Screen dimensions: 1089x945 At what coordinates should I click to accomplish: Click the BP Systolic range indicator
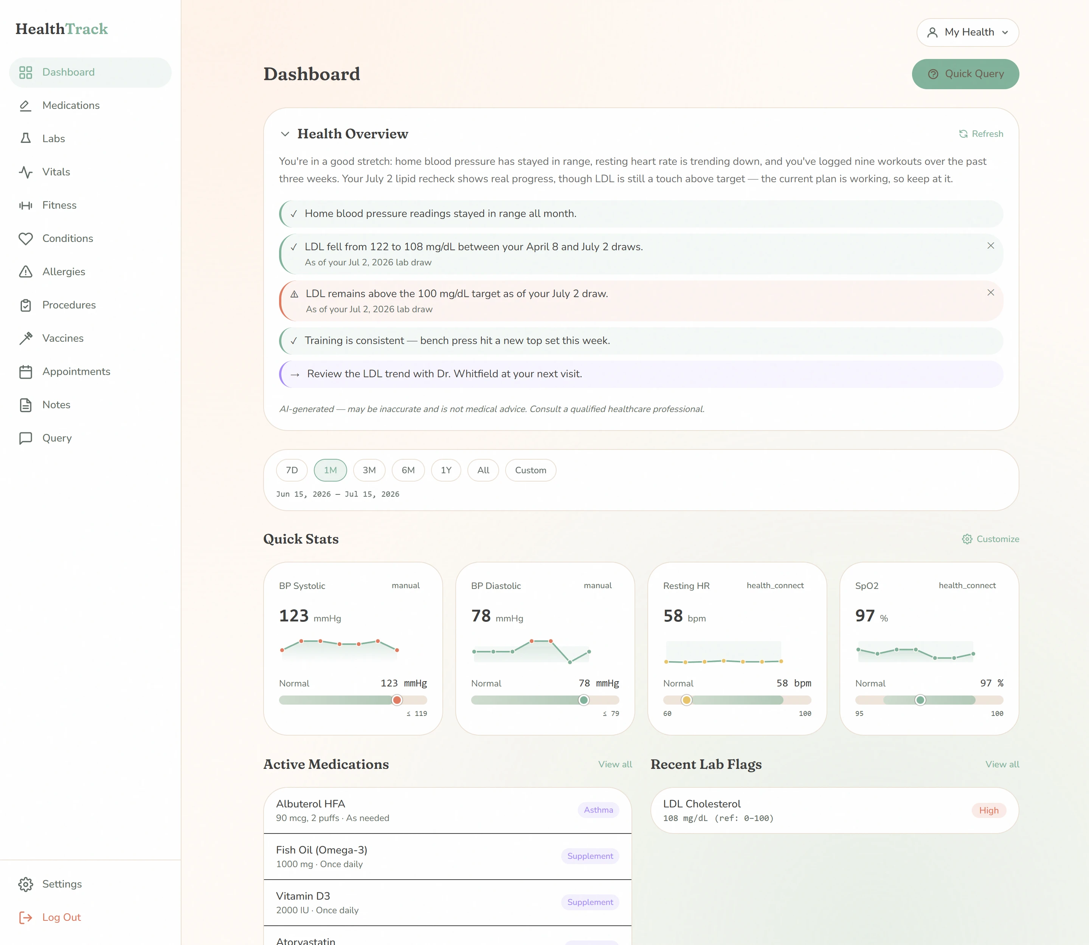(353, 700)
